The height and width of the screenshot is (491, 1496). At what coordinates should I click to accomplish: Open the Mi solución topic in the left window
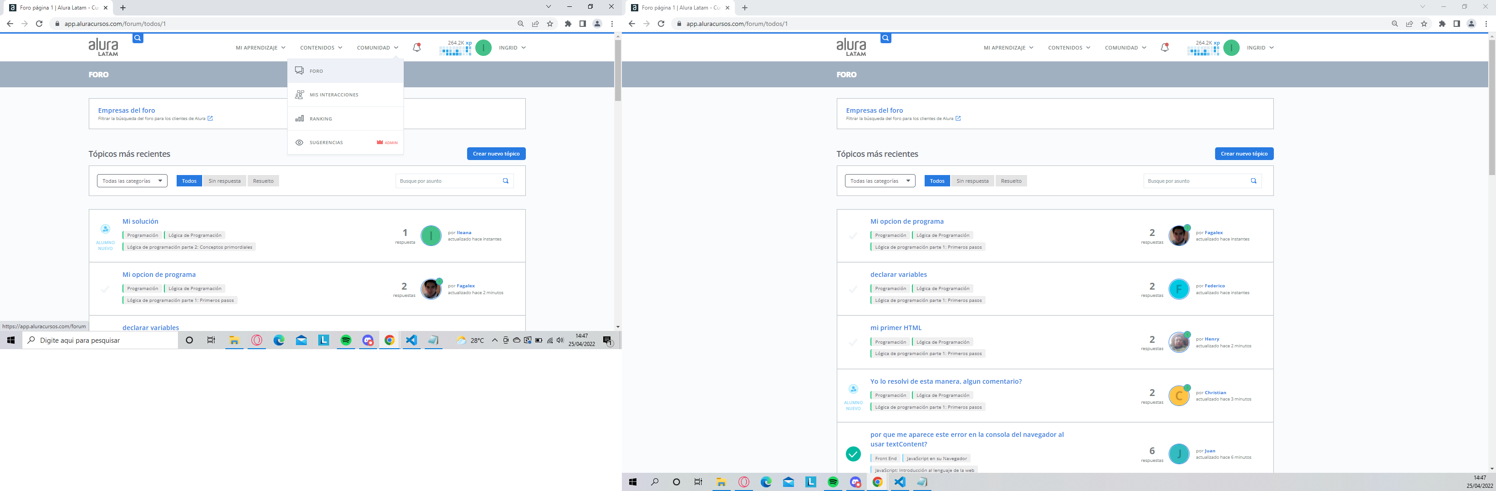point(140,221)
